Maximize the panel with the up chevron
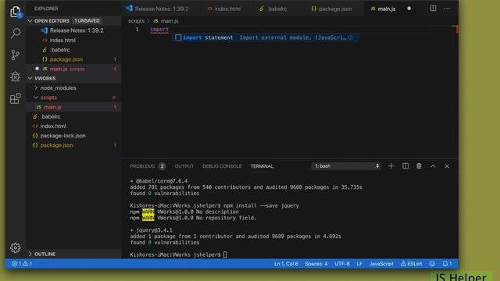 click(x=433, y=166)
